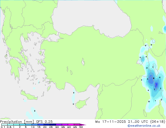Image resolution: width=166 pixels, height=128 pixels.
Task: Click the 'GFS 0.25' model label
Action: point(44,122)
